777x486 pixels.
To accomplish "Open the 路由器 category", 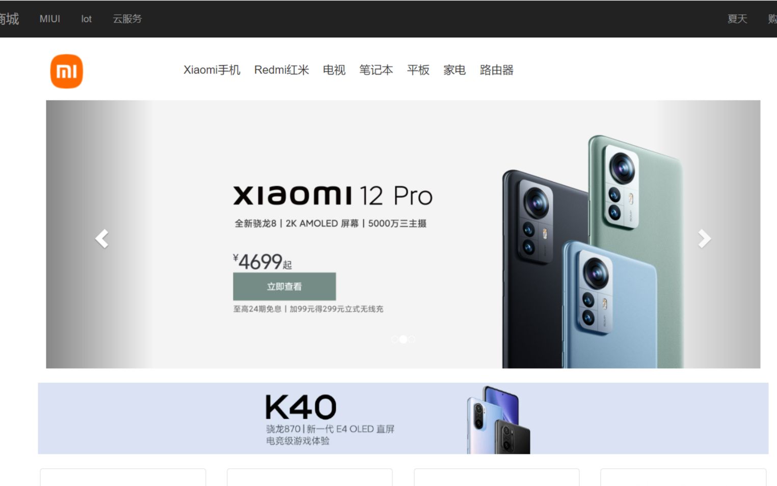I will 497,70.
